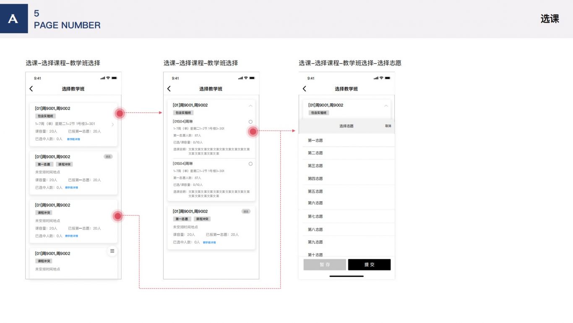Click the Wi-Fi icon in the second mockup status bar
This screenshot has width=573, height=323.
point(246,78)
